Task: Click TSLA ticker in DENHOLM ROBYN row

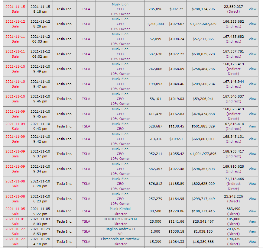Action: (86, 221)
